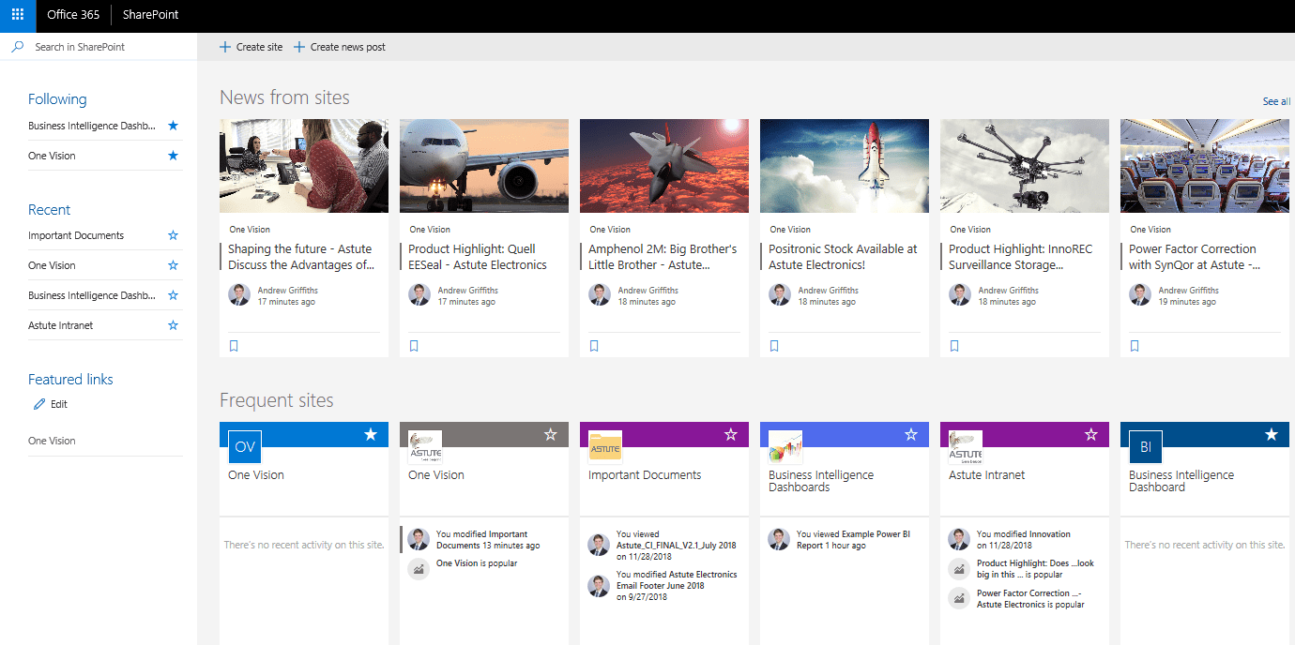Open Astute Intranet frequent site title
The height and width of the screenshot is (645, 1295).
pyautogui.click(x=986, y=475)
